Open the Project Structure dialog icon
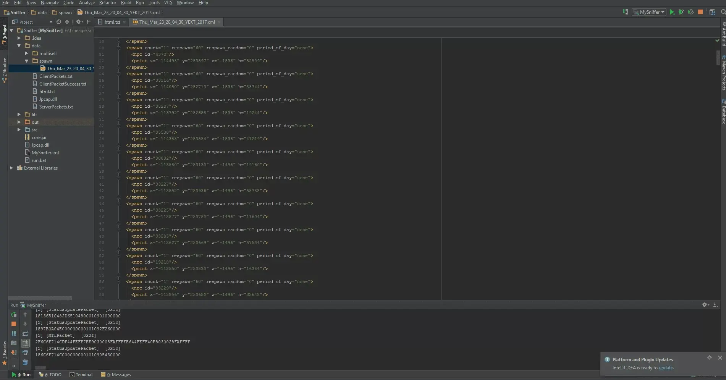The width and height of the screenshot is (726, 380). click(x=712, y=12)
